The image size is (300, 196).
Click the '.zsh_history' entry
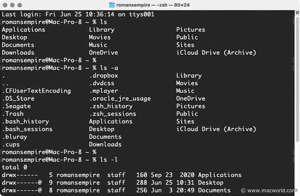point(111,106)
